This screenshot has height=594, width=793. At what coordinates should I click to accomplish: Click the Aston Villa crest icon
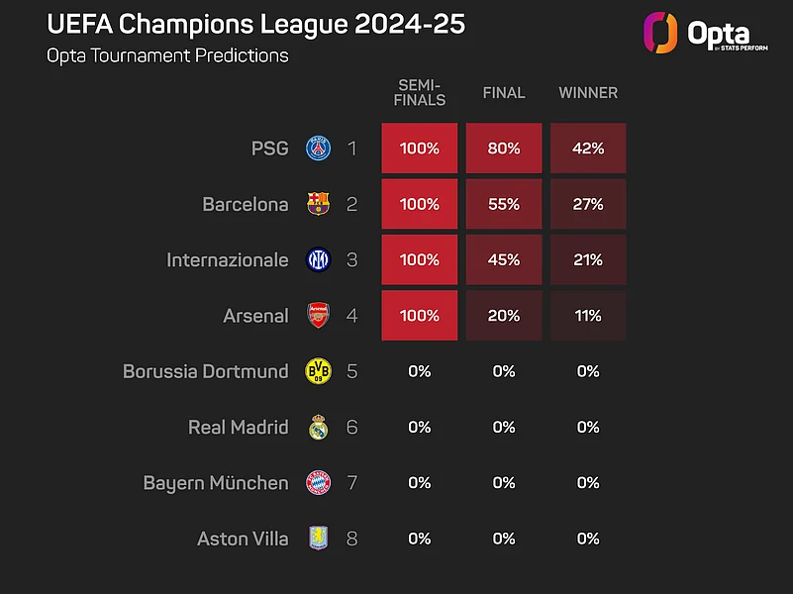(x=318, y=539)
